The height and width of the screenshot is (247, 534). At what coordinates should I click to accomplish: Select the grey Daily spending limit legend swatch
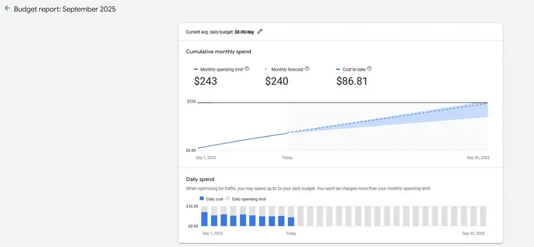tap(228, 198)
